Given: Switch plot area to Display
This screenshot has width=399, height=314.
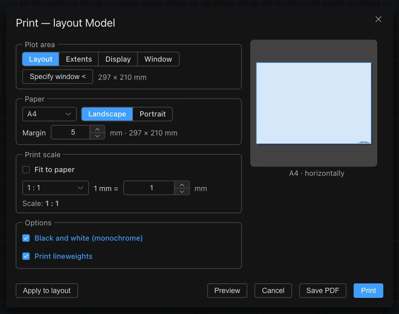Looking at the screenshot, I should [x=118, y=59].
